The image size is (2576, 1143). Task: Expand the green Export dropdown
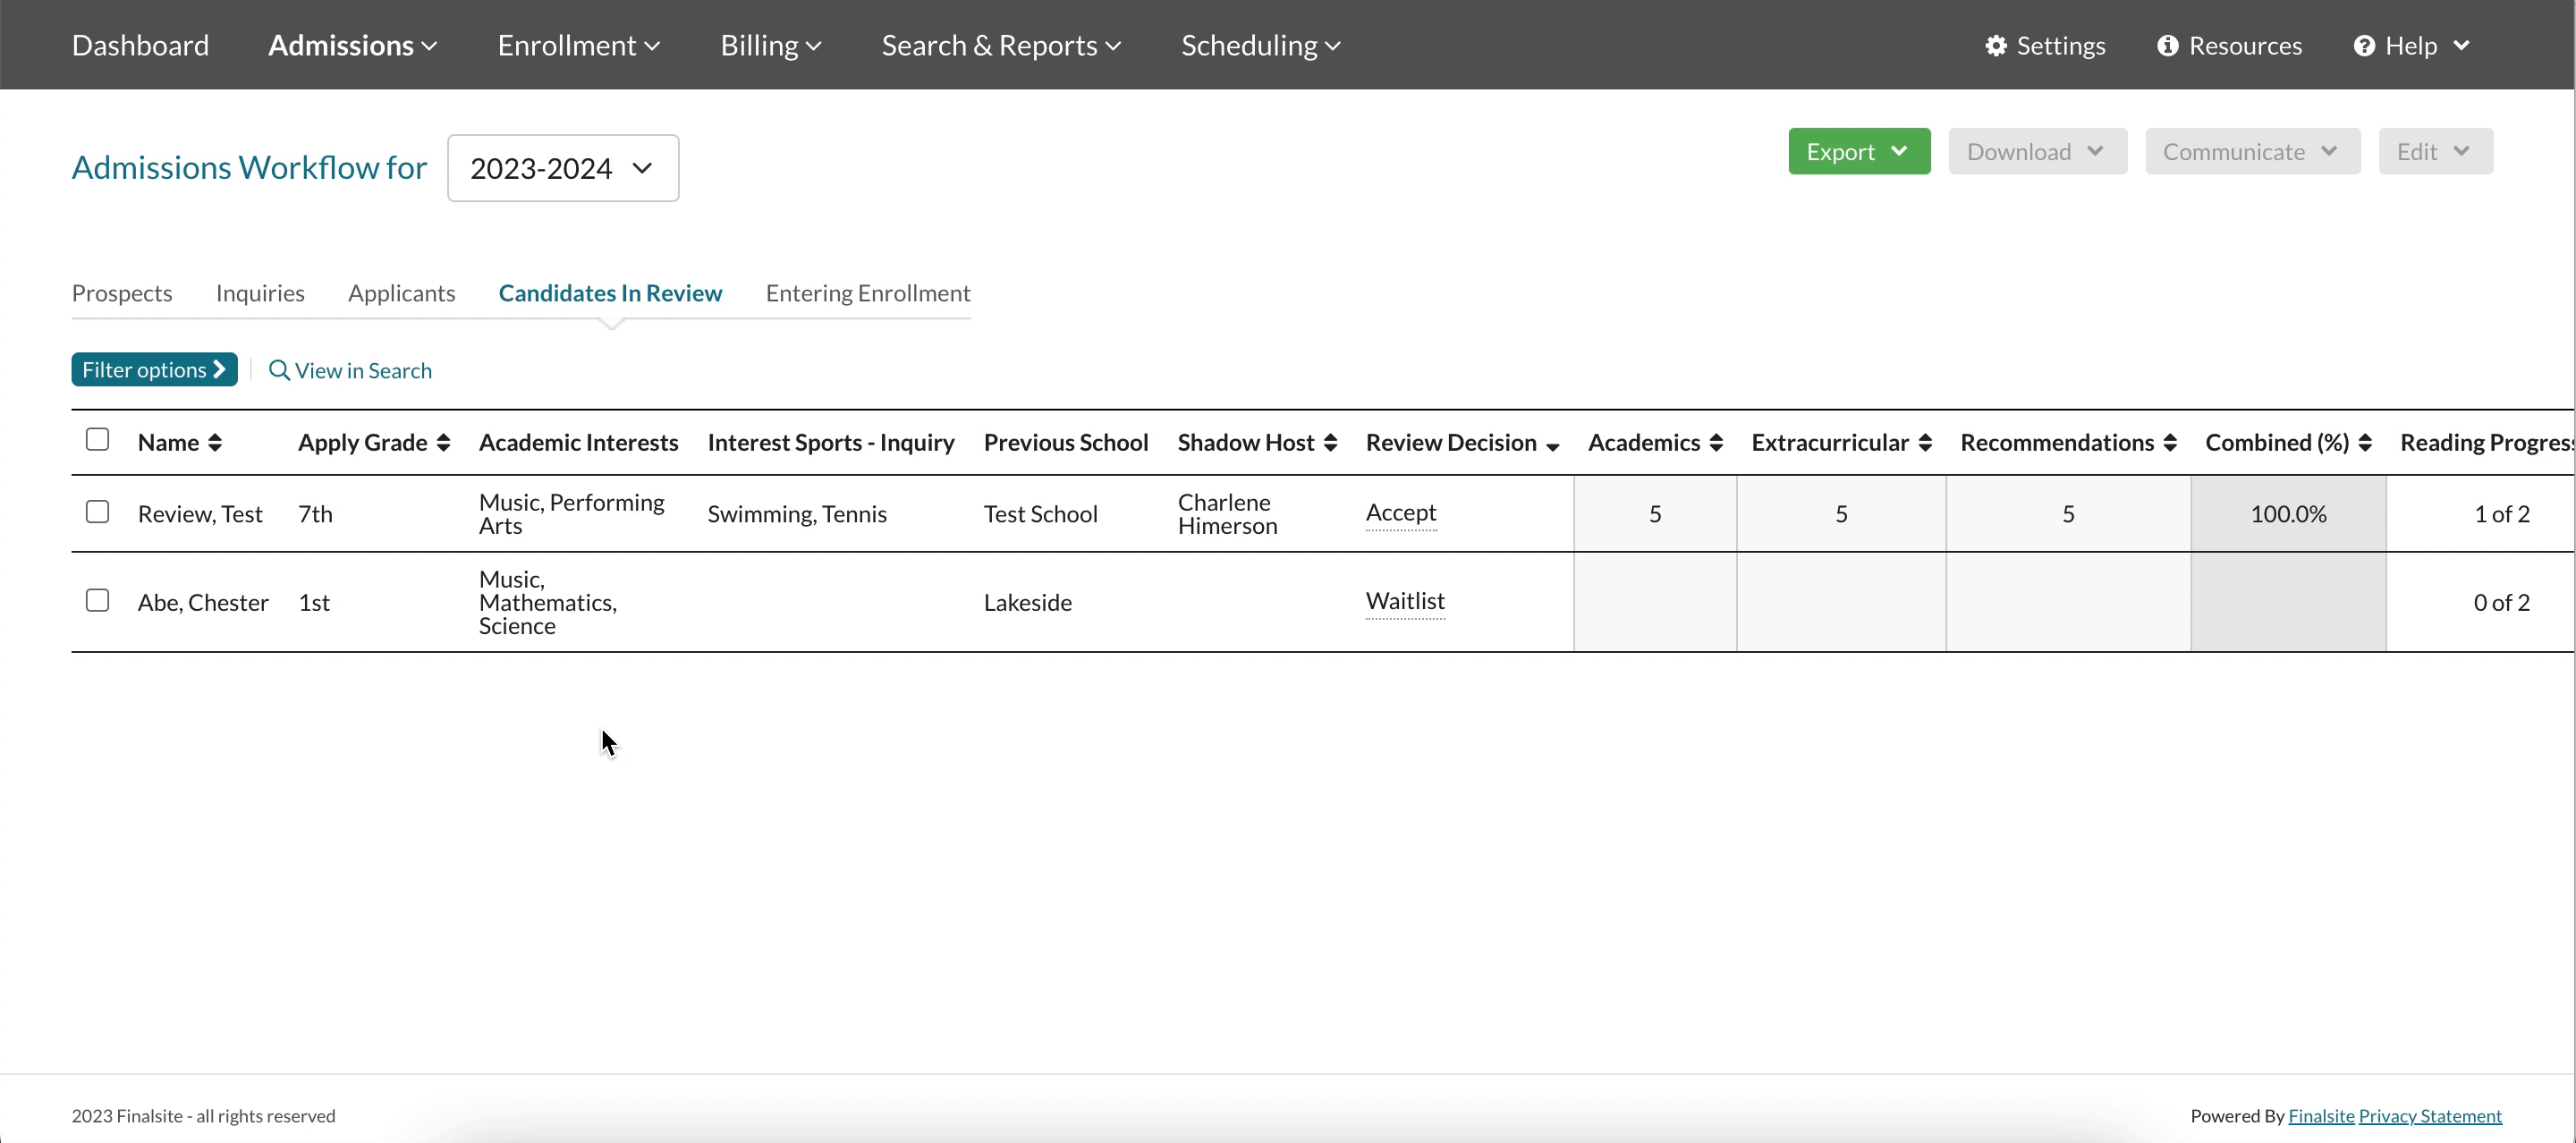[1858, 151]
